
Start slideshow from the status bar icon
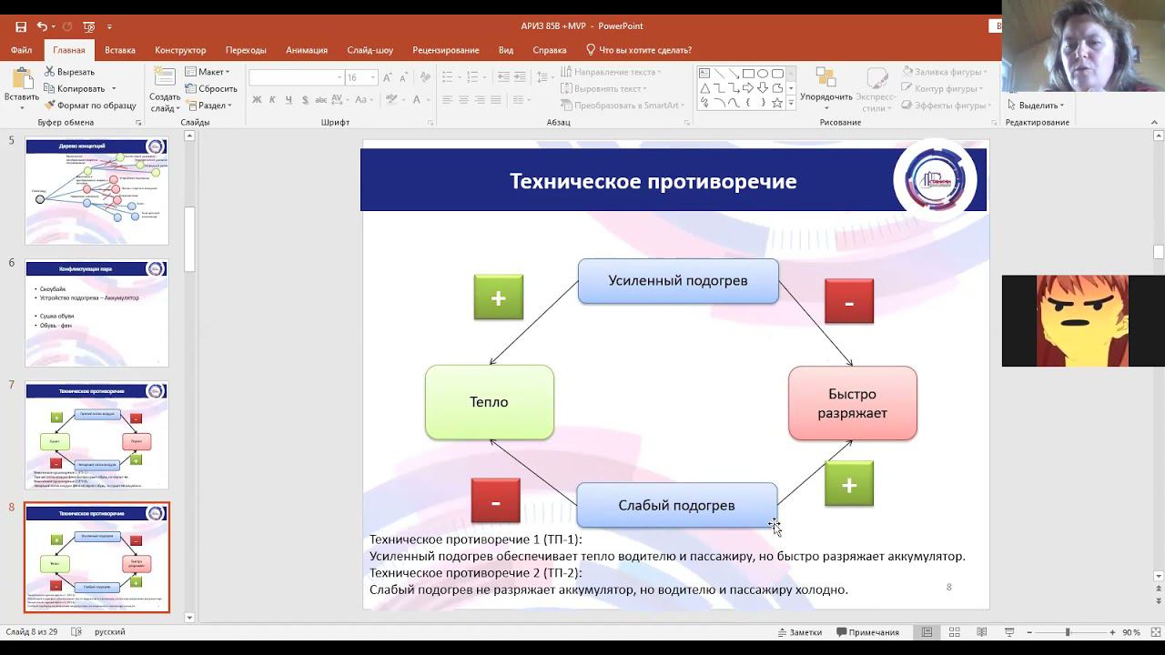tap(1009, 632)
